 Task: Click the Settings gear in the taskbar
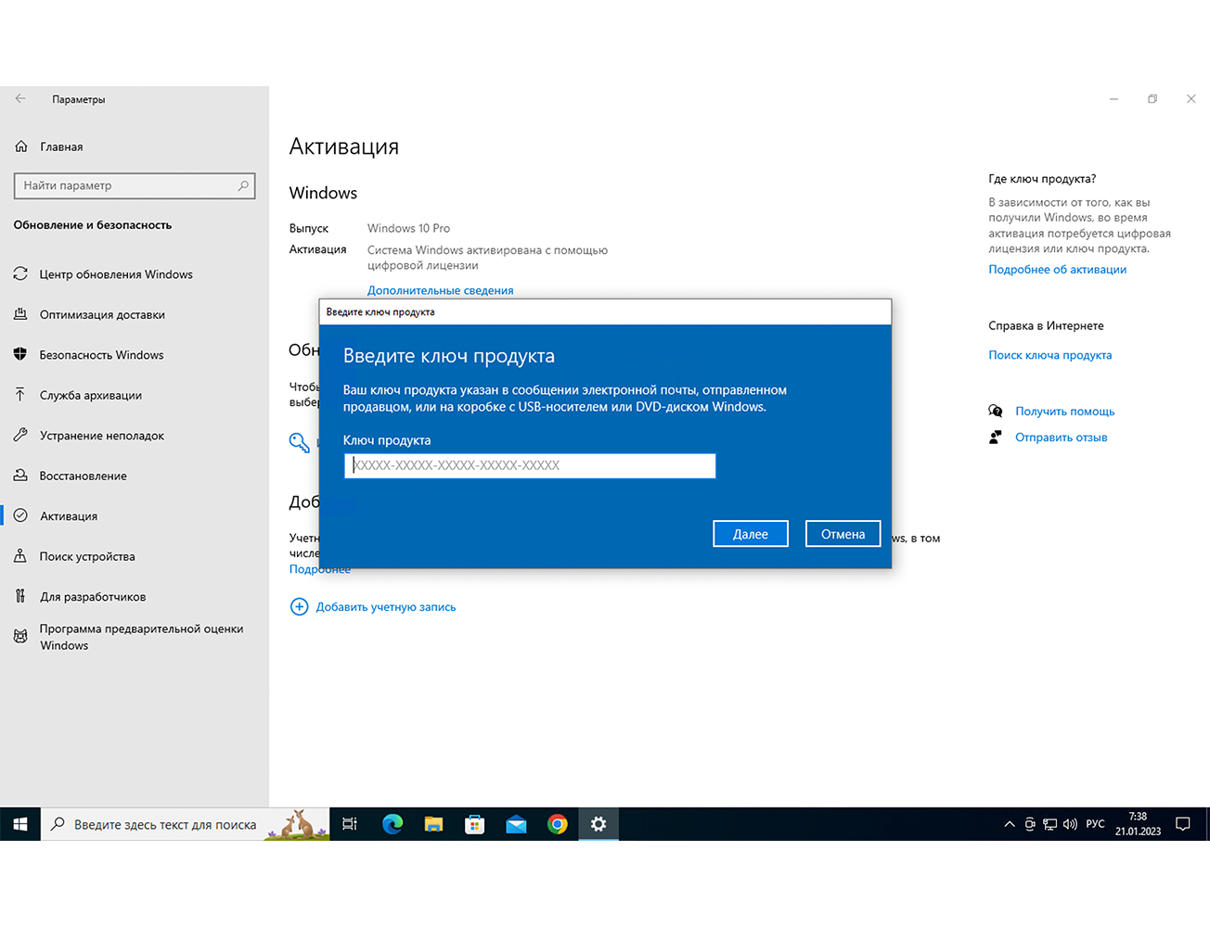[x=599, y=824]
